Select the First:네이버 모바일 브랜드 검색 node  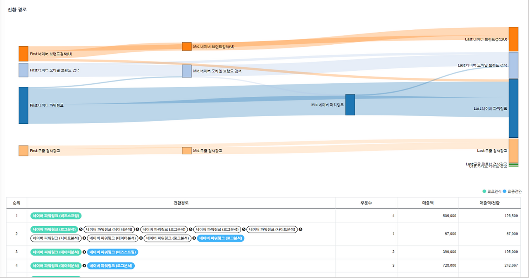coord(23,70)
